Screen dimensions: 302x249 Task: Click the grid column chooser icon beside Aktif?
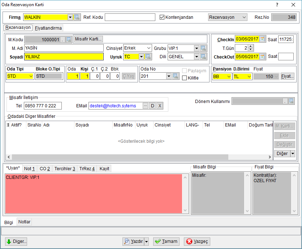click(8, 125)
